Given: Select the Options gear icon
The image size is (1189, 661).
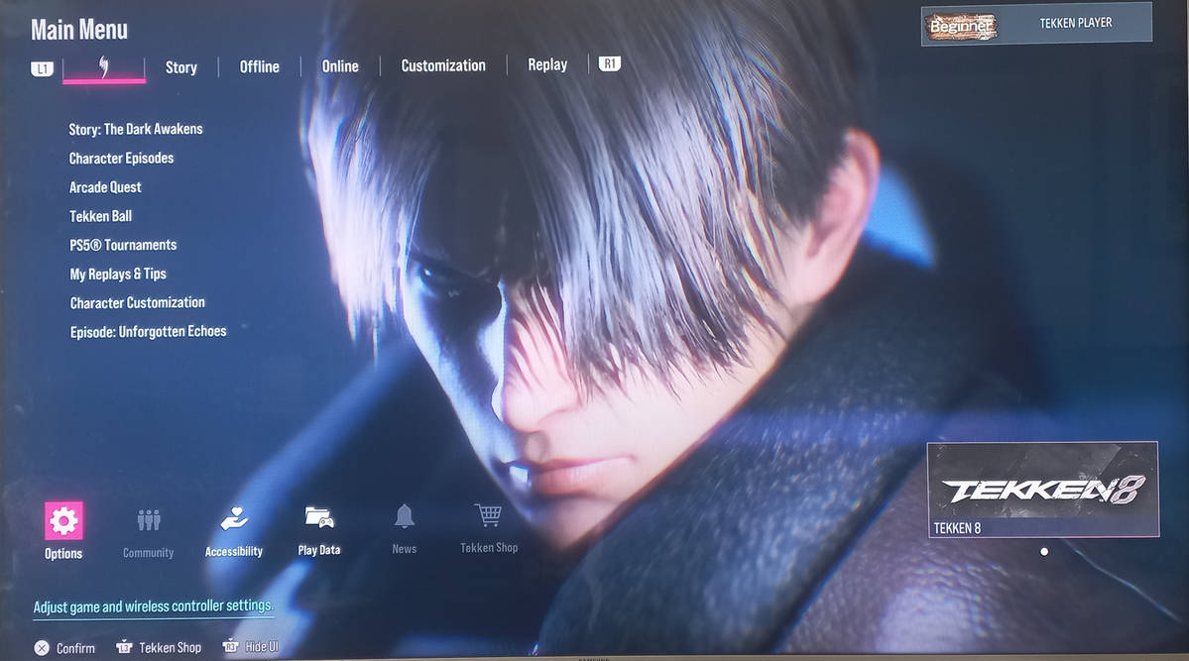Looking at the screenshot, I should click(63, 520).
